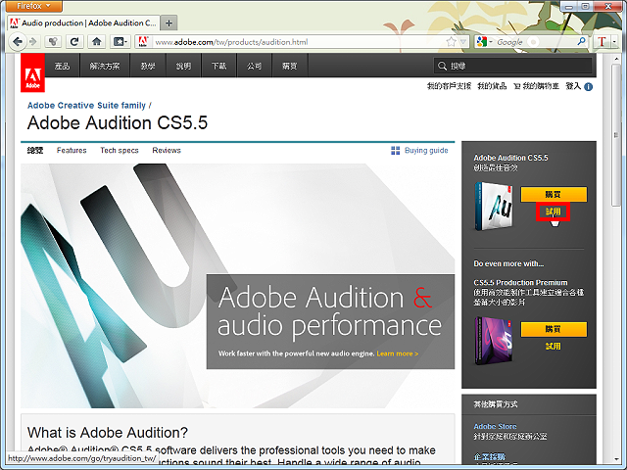Switch to the Tech specs tab
This screenshot has width=627, height=470.
pyautogui.click(x=120, y=150)
